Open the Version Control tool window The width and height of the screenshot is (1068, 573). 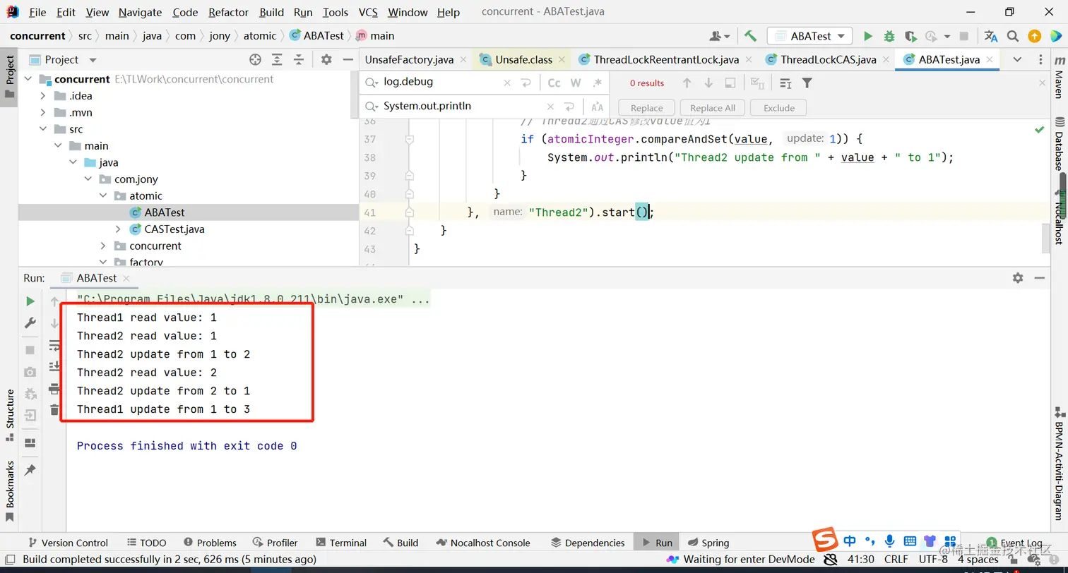click(x=67, y=543)
